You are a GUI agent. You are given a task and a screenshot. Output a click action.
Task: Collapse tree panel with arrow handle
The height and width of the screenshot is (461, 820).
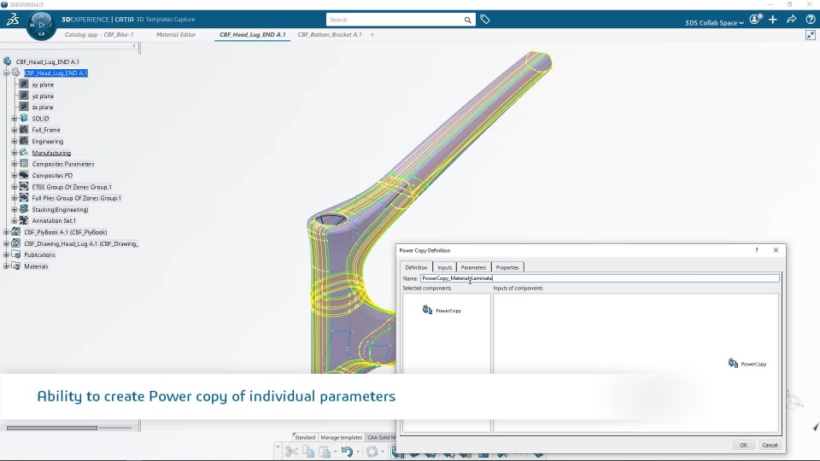coord(134,46)
